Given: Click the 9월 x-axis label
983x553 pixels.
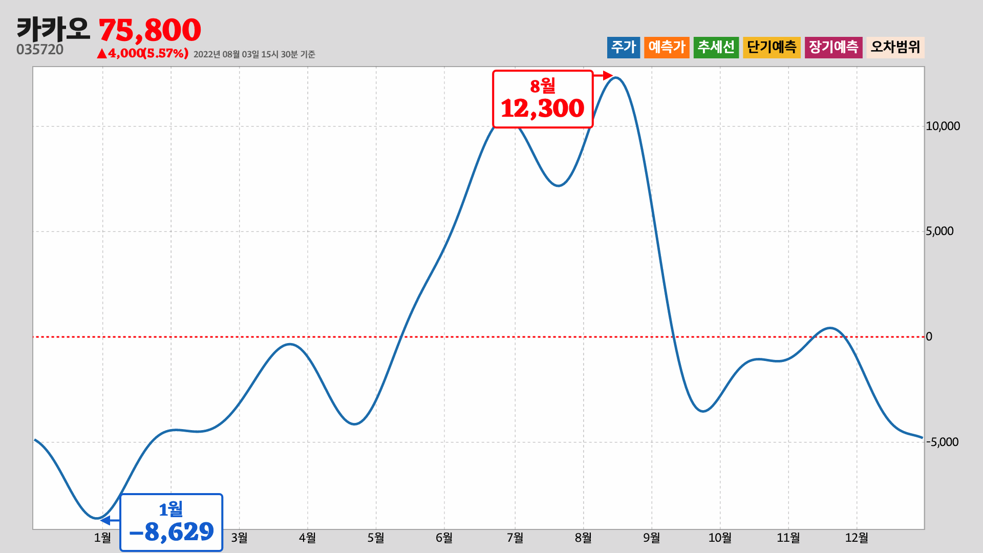Looking at the screenshot, I should [652, 538].
